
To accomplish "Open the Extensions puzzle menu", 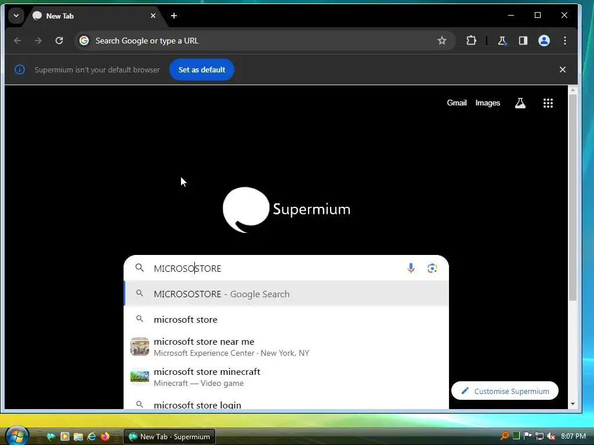I will coord(471,41).
